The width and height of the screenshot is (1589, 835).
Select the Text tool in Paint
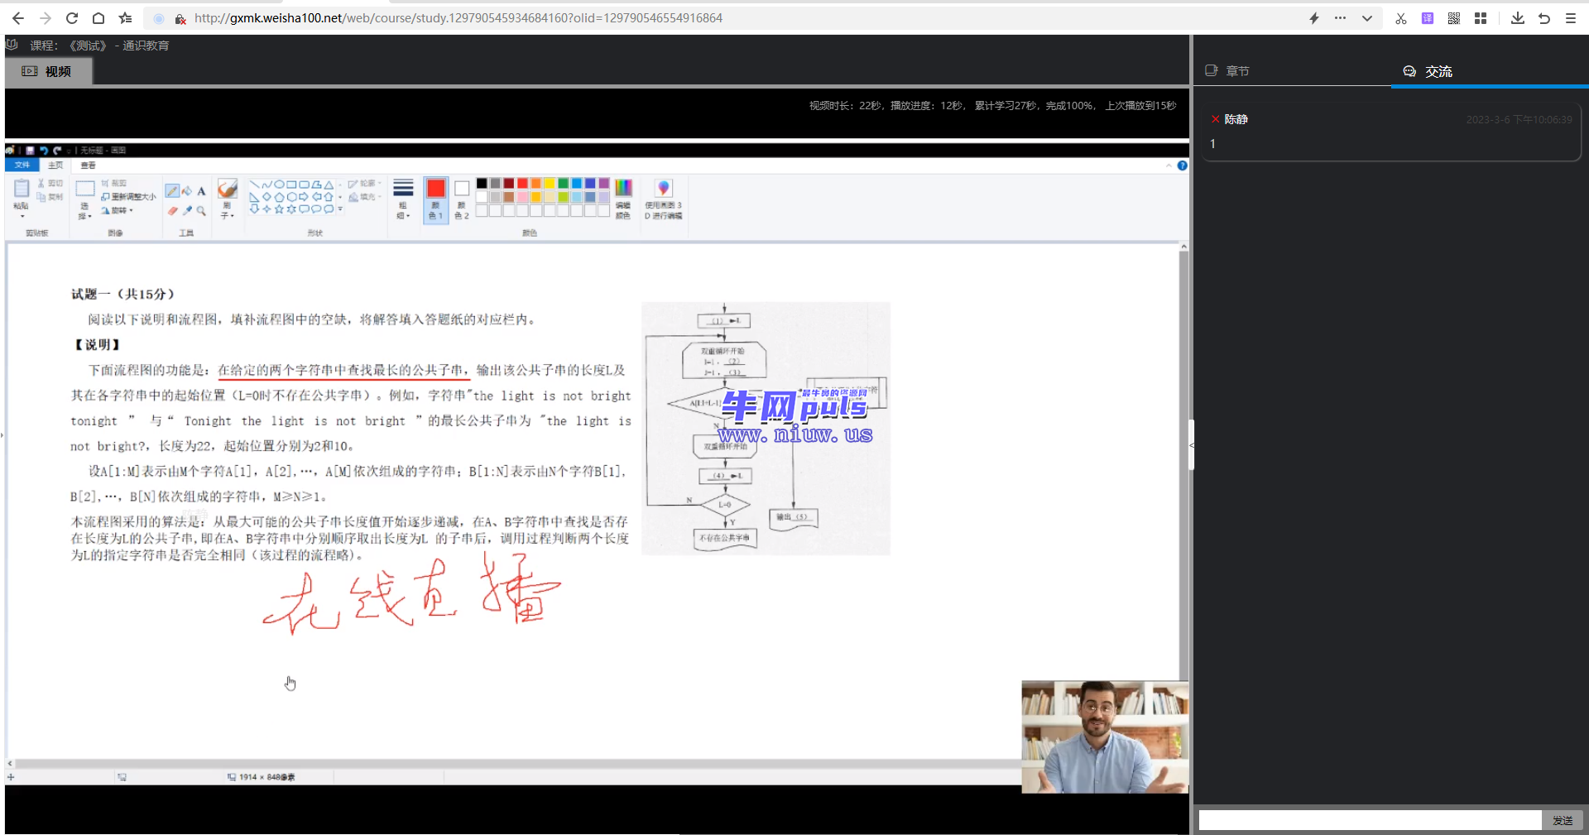point(201,191)
